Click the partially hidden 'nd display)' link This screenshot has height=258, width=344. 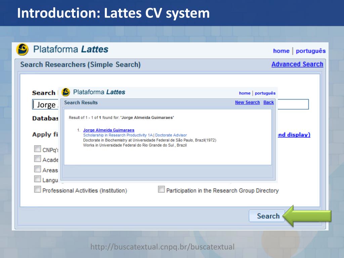click(x=294, y=134)
